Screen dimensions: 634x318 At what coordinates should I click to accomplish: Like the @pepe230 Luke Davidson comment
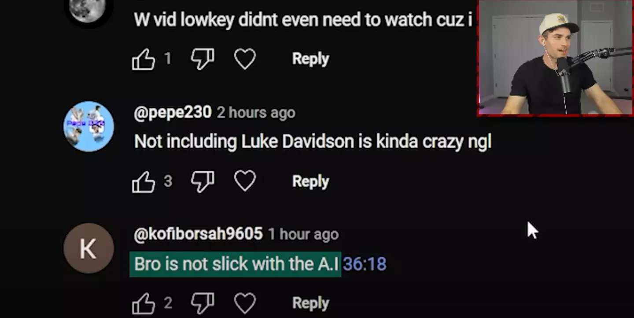(144, 182)
